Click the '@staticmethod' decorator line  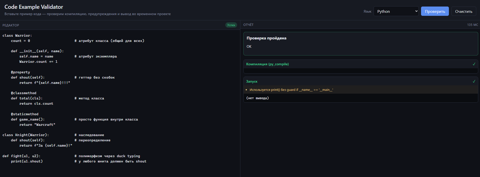[x=25, y=114]
